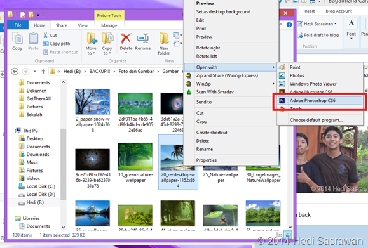
Task: Open Downloads under This PC
Action: 37,155
